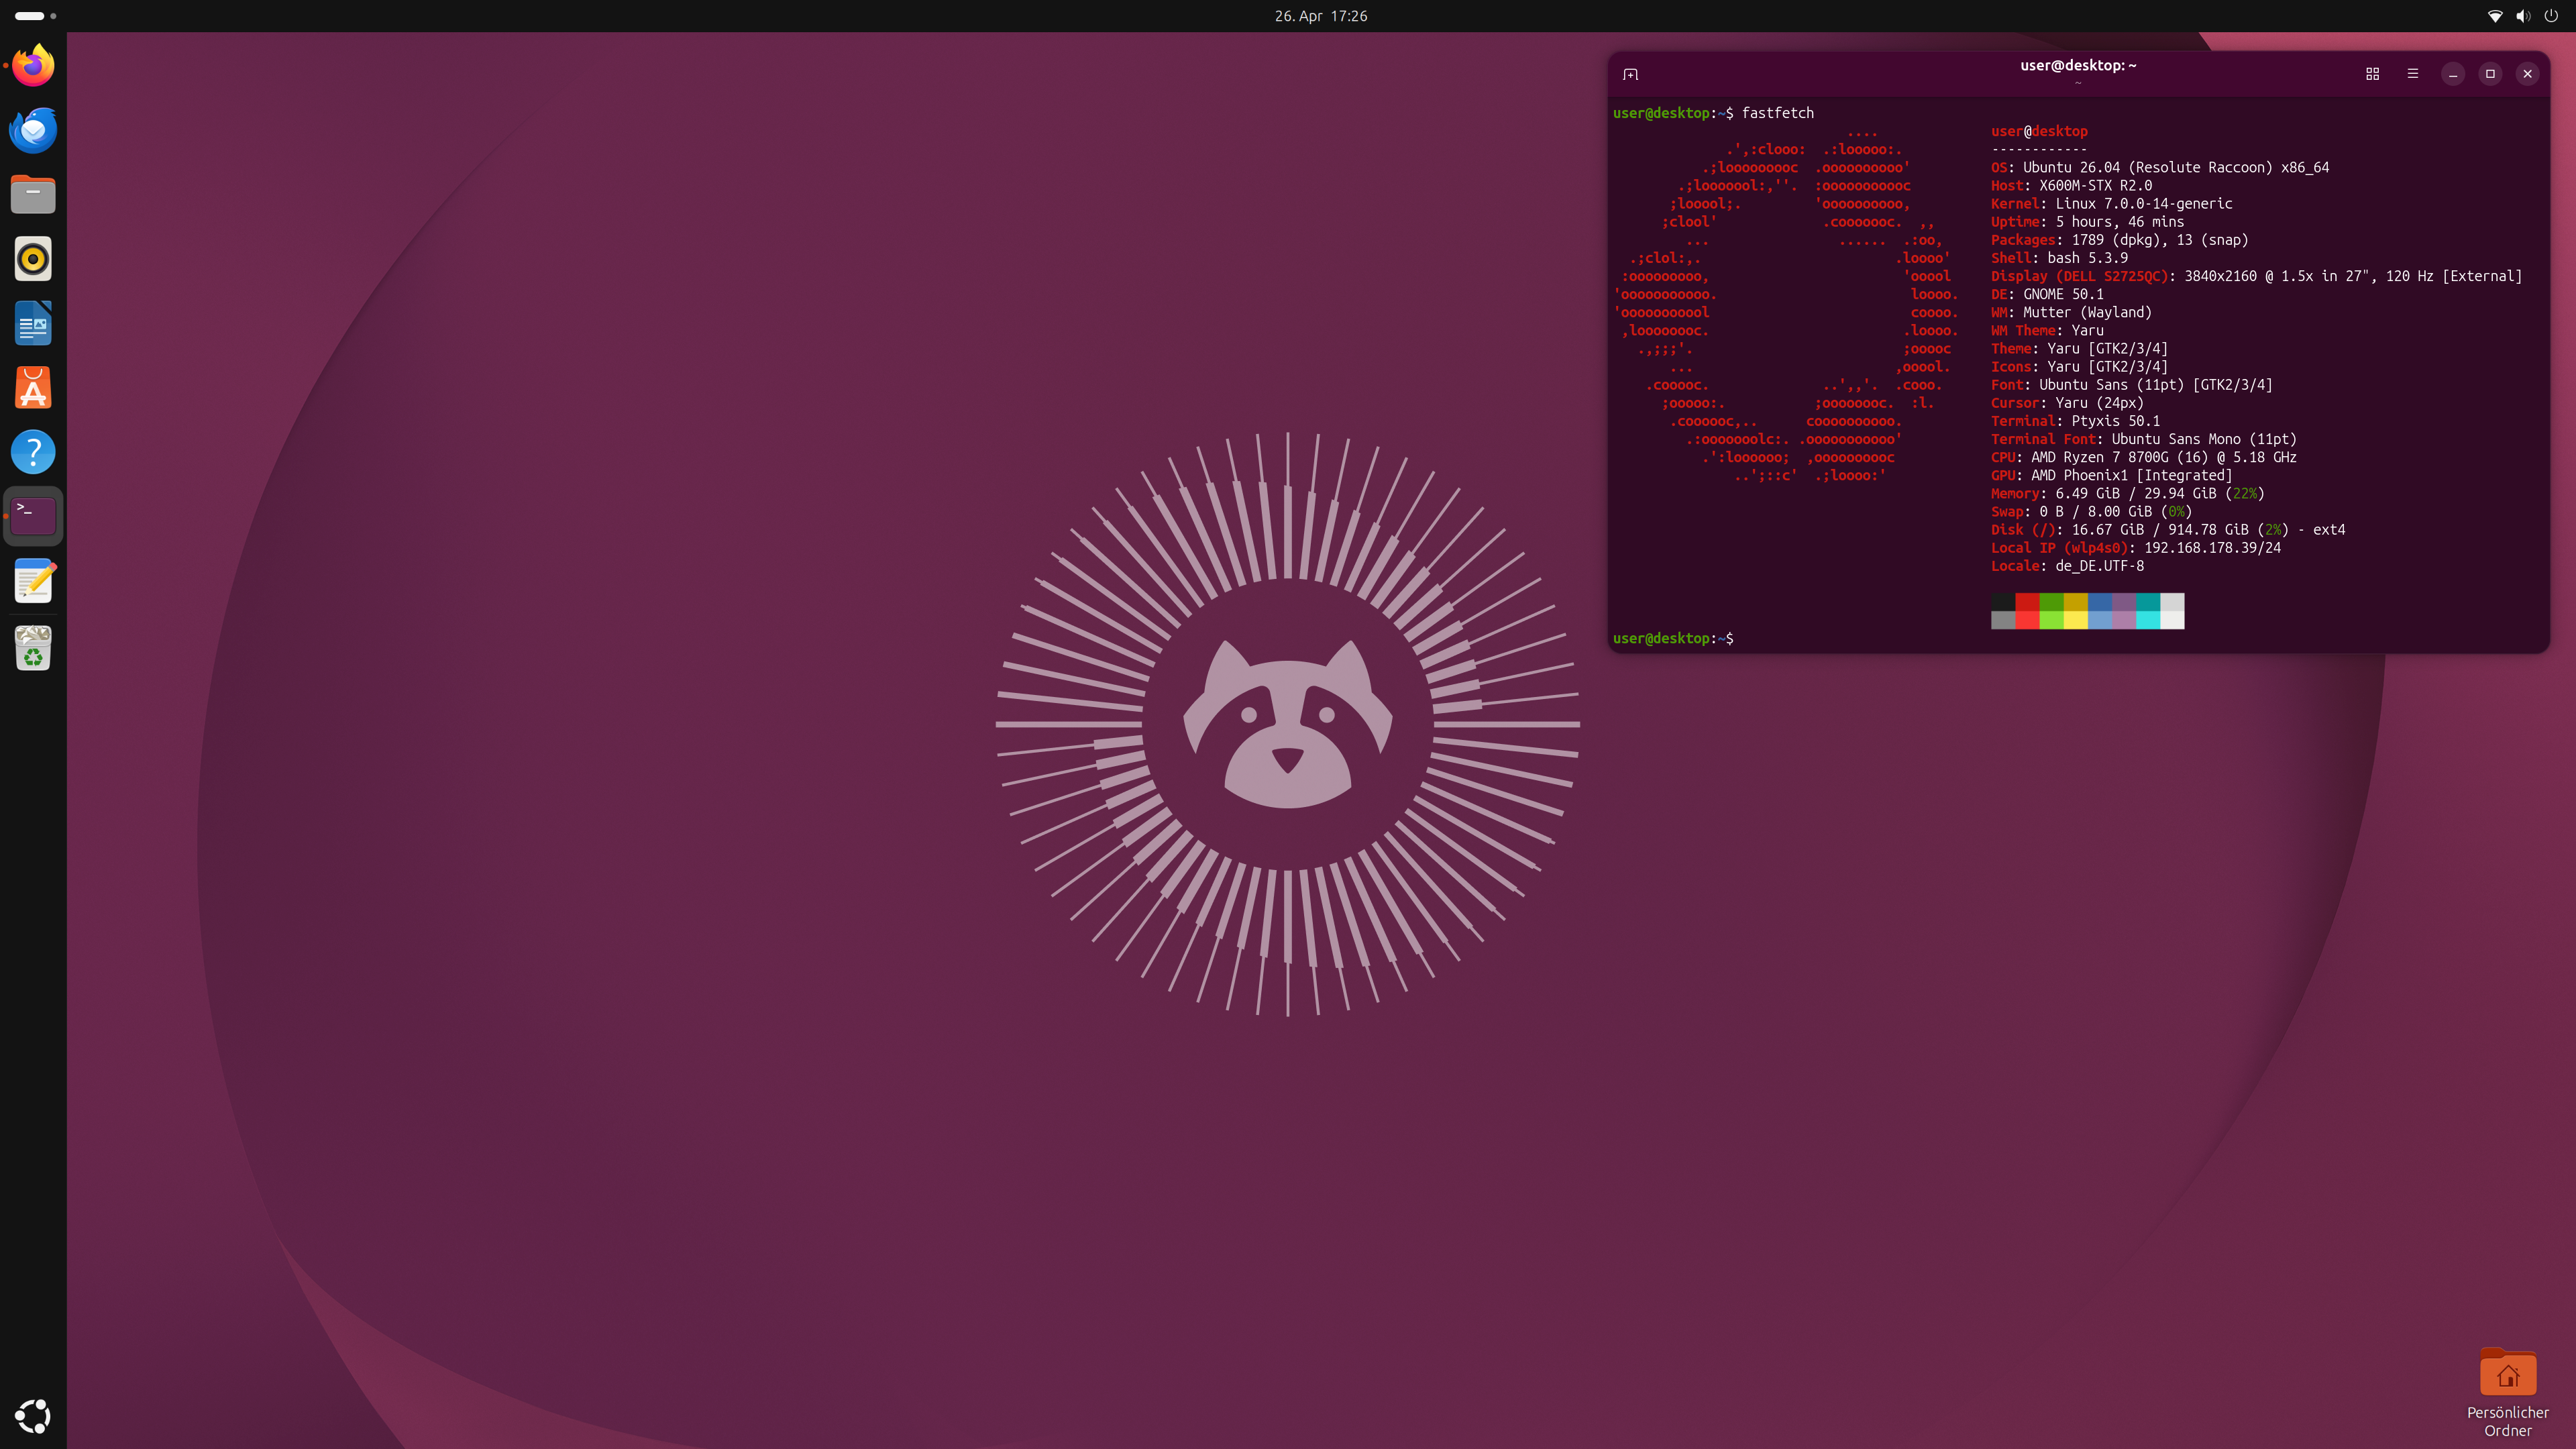Click the "Memory: 6.49 GiB / 29.94 GiB" line
Image resolution: width=2576 pixels, height=1449 pixels.
(2127, 493)
